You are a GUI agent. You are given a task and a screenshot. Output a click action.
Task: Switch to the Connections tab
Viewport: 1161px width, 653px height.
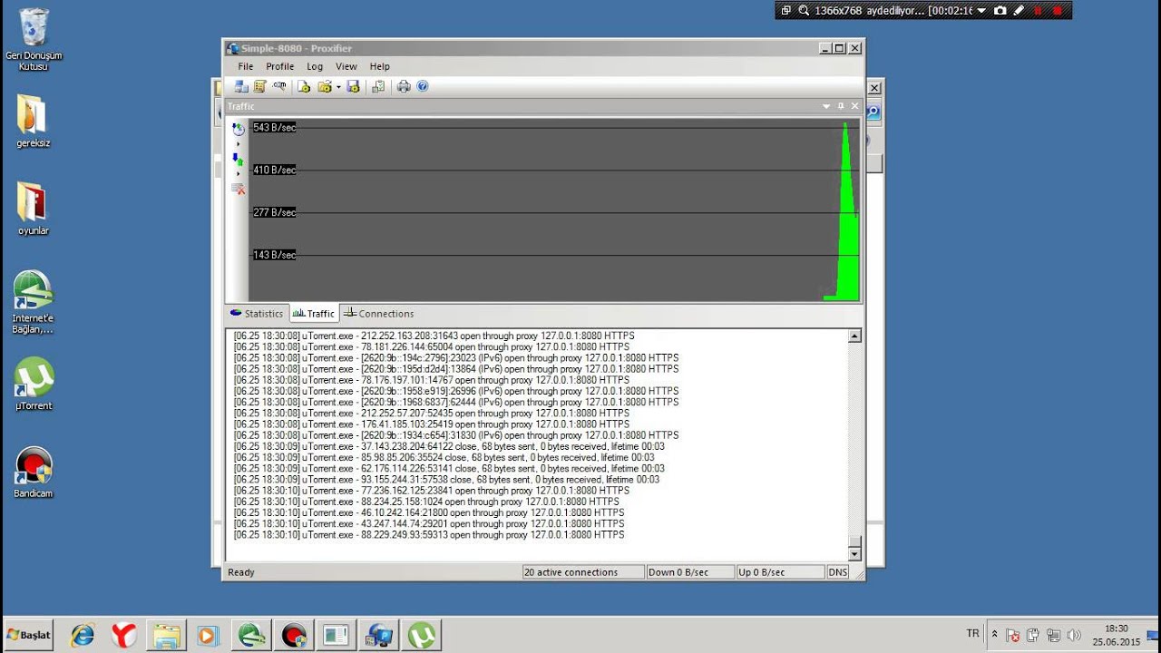click(378, 314)
